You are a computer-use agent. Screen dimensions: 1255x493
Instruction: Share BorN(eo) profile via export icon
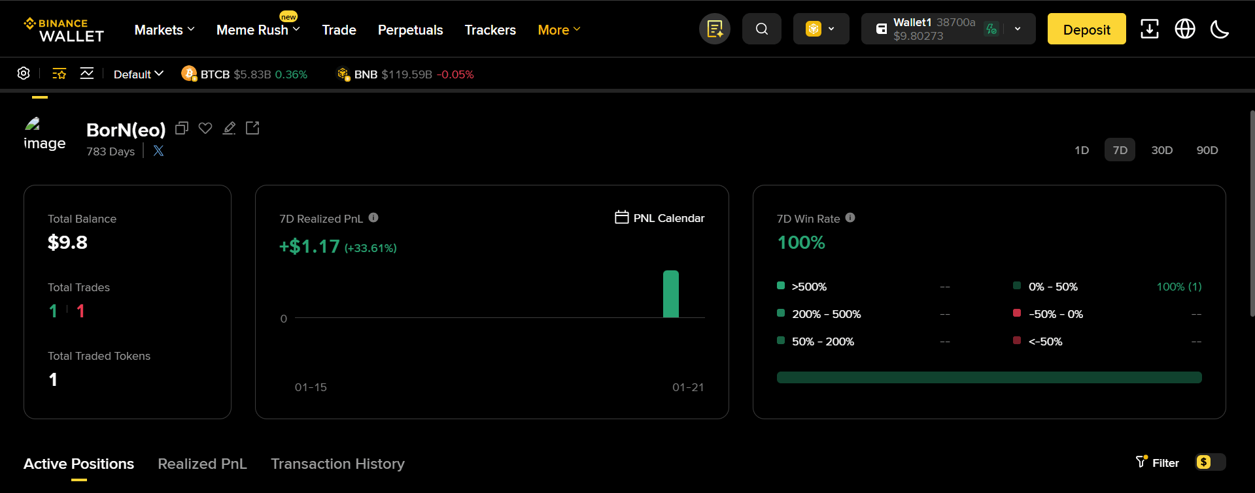point(252,128)
